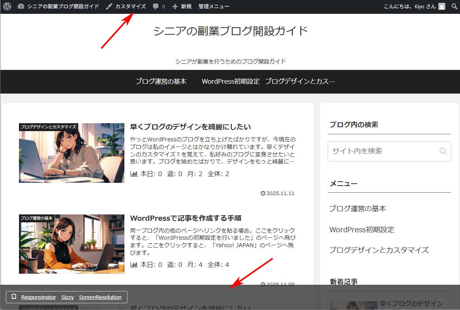The width and height of the screenshot is (460, 310).
Task: Click the first article thumbnail image
Action: click(71, 153)
